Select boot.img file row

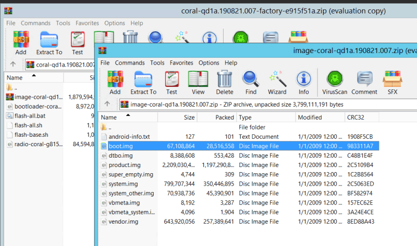point(239,146)
